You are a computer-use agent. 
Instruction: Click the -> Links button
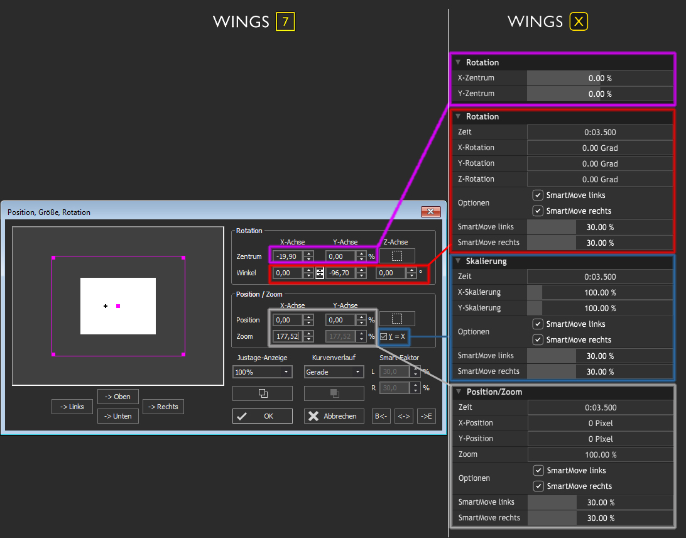(x=72, y=407)
